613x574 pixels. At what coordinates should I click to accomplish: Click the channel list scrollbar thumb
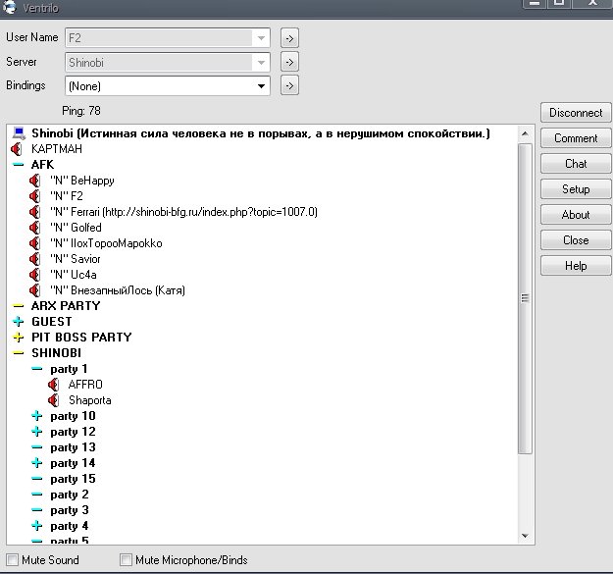[x=525, y=298]
